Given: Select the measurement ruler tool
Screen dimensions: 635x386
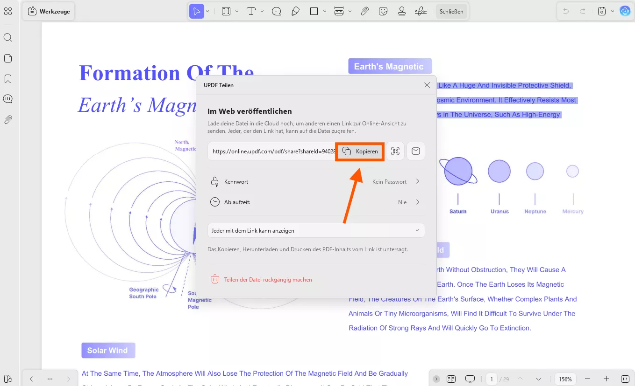Looking at the screenshot, I should click(339, 11).
